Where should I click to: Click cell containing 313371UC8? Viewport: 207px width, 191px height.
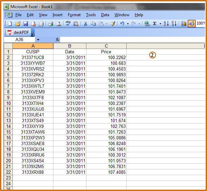point(33,57)
